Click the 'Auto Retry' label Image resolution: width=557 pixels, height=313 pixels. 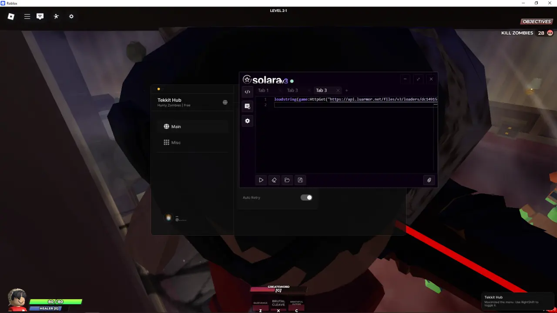[252, 198]
